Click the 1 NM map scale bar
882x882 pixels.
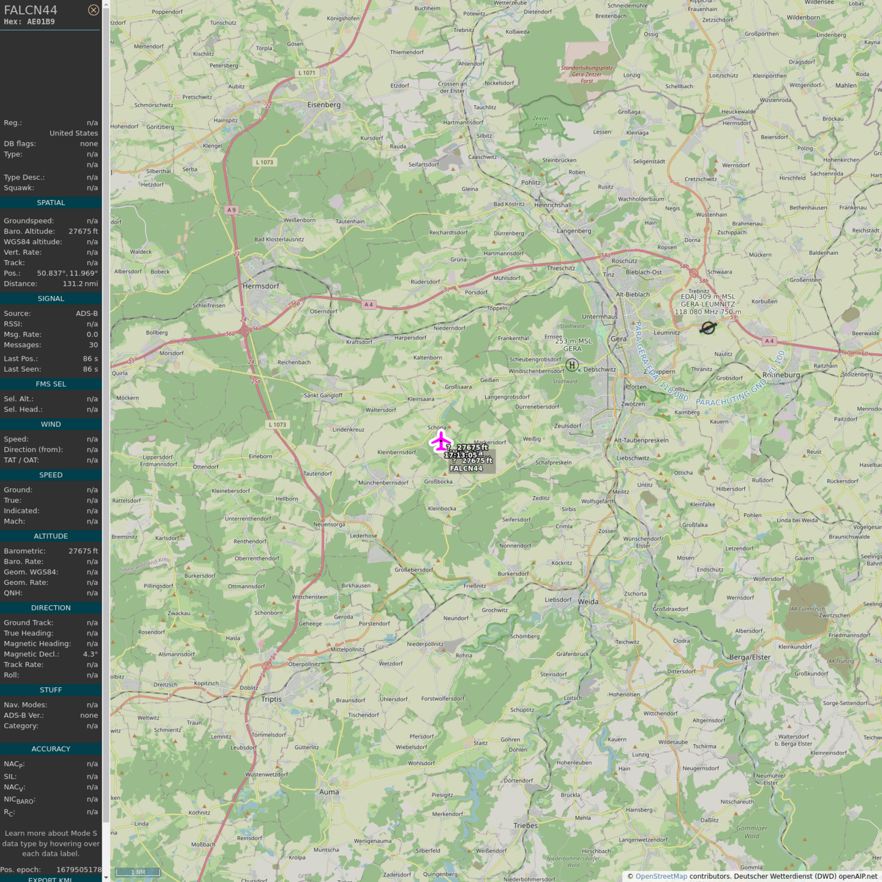(138, 872)
